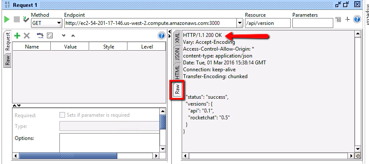Screen dimensions: 369x164
Task: Click the plus icon beside the Parameters field
Action: pyautogui.click(x=347, y=19)
